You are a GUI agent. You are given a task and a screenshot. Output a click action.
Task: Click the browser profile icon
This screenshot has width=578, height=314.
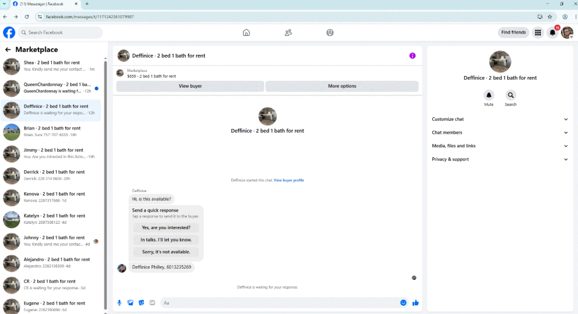(x=565, y=16)
